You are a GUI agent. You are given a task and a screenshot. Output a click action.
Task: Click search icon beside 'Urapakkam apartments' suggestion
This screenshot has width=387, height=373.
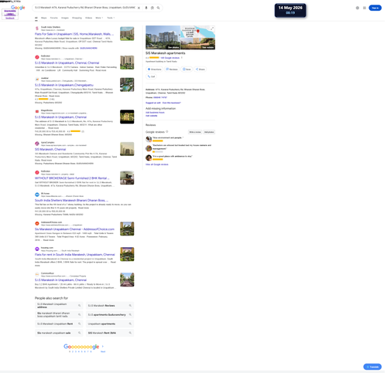tap(130, 324)
